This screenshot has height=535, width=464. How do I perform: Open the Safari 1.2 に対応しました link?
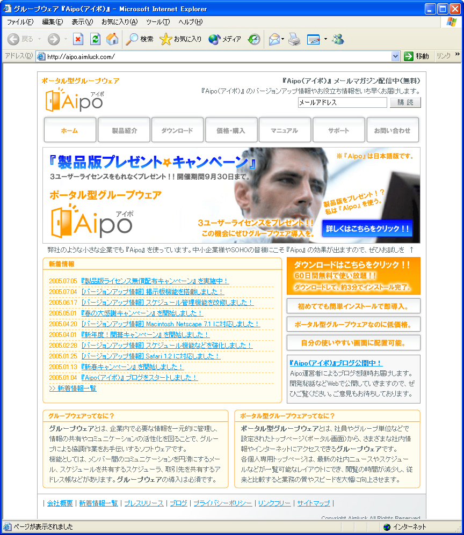pyautogui.click(x=150, y=356)
